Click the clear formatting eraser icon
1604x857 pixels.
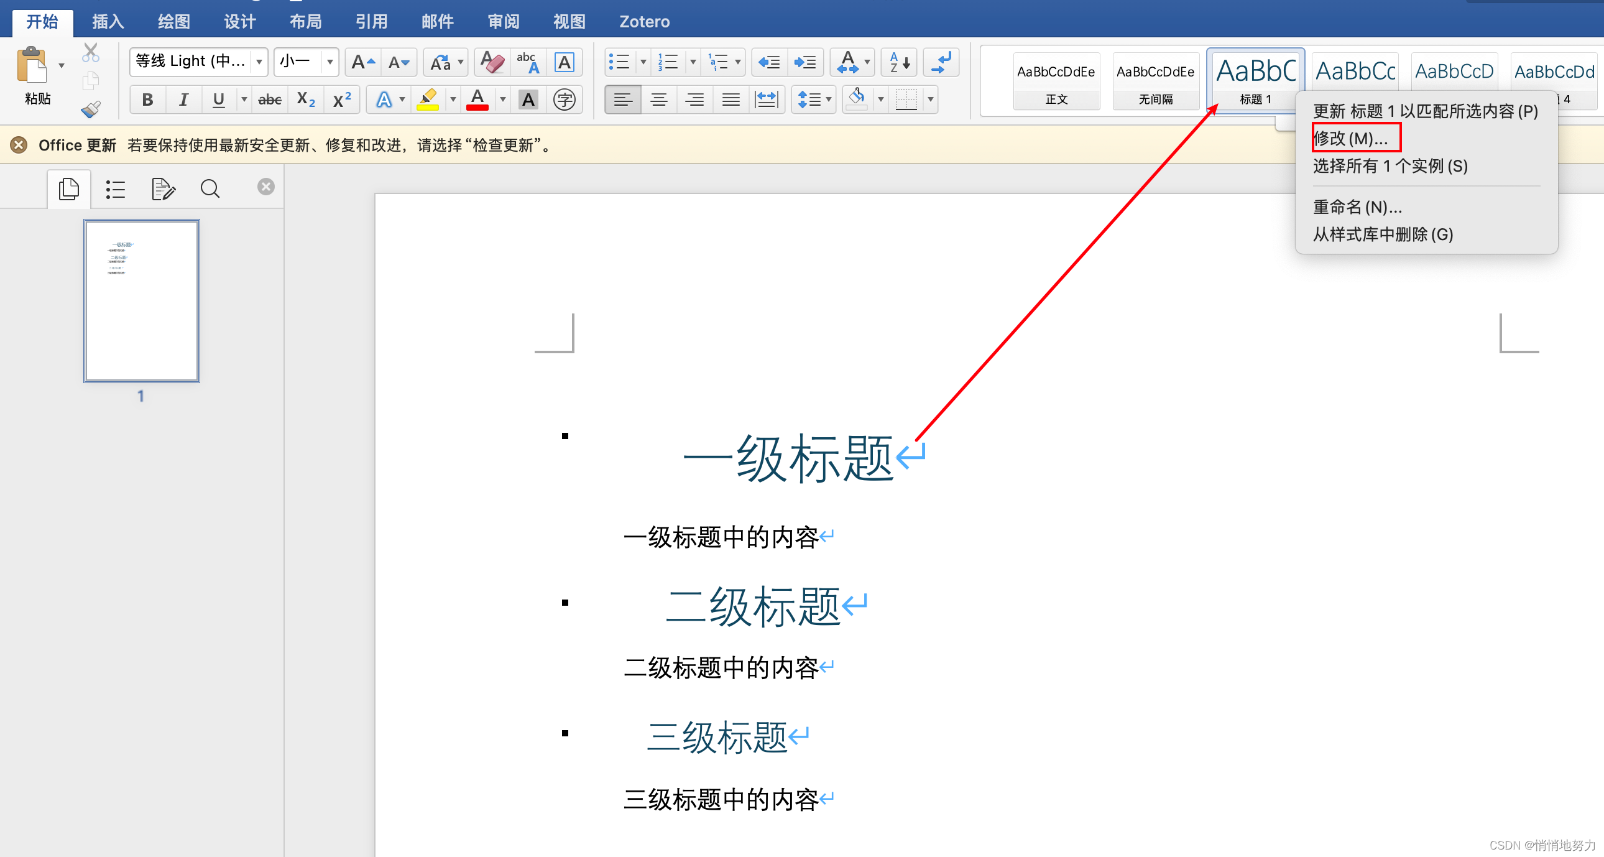coord(492,62)
